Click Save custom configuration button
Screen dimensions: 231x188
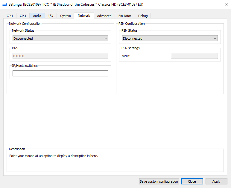pyautogui.click(x=159, y=181)
